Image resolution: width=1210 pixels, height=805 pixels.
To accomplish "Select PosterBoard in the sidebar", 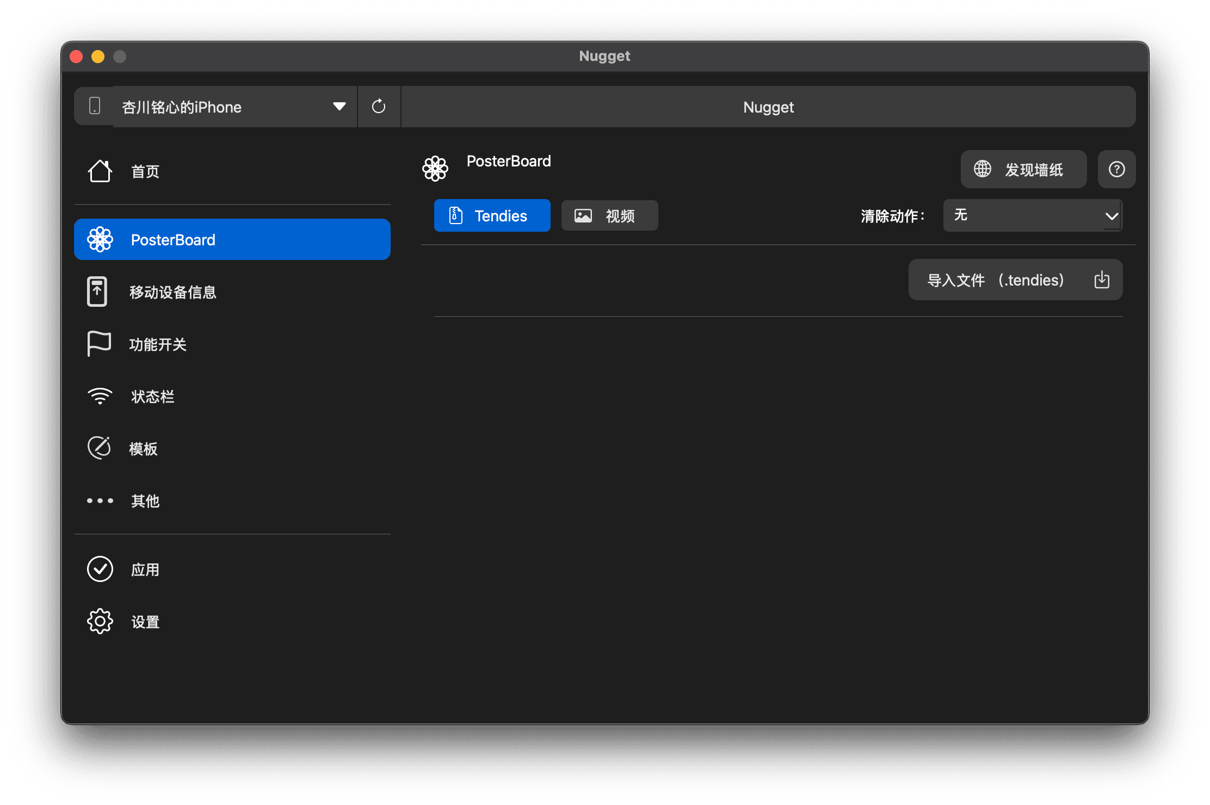I will click(x=232, y=239).
